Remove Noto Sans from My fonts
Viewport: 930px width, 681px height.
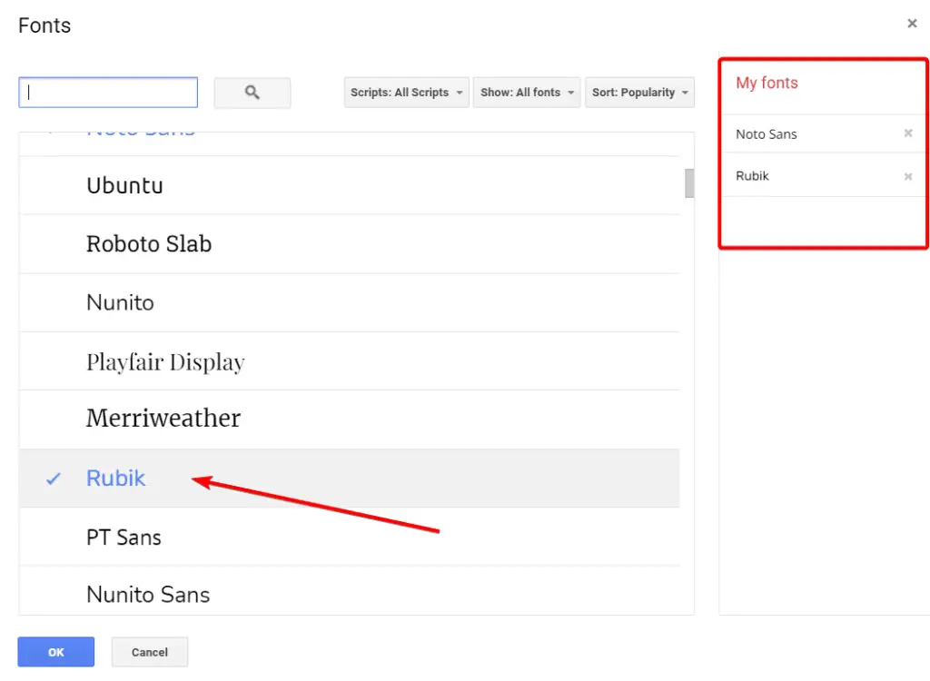tap(907, 133)
